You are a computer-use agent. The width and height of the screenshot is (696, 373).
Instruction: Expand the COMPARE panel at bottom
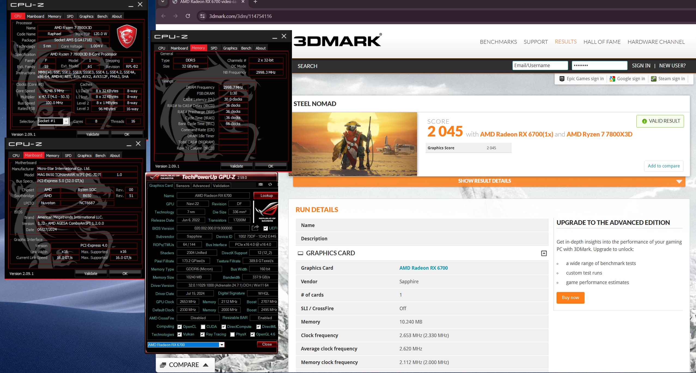click(x=185, y=365)
